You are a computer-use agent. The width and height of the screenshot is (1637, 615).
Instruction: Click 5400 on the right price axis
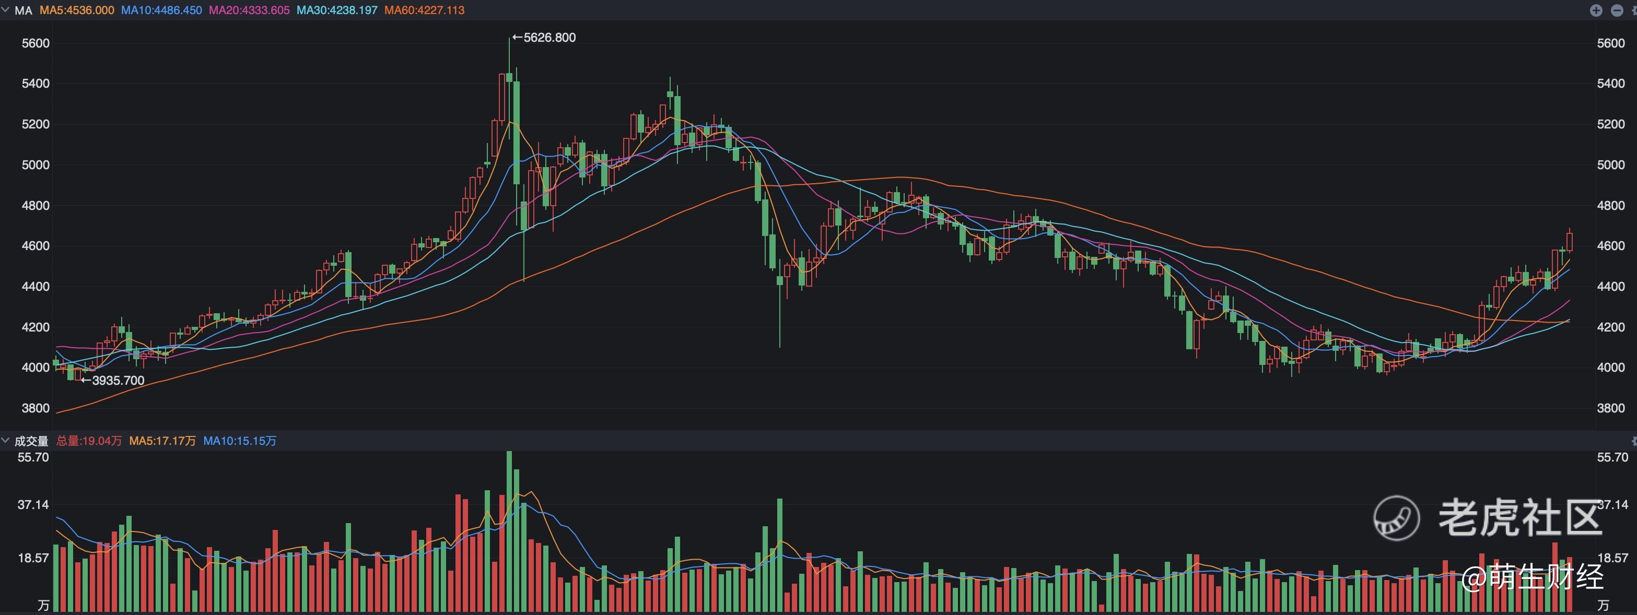1611,84
